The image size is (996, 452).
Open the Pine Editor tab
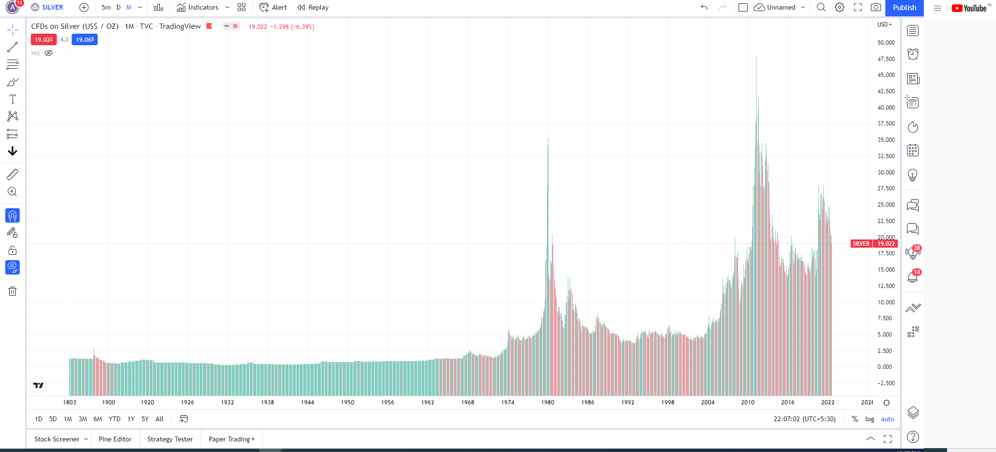[115, 439]
